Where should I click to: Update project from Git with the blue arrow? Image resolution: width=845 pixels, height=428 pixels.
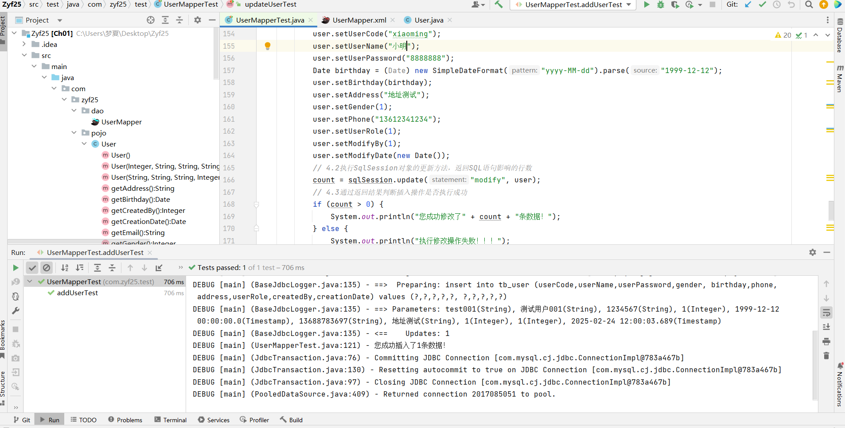click(x=748, y=4)
